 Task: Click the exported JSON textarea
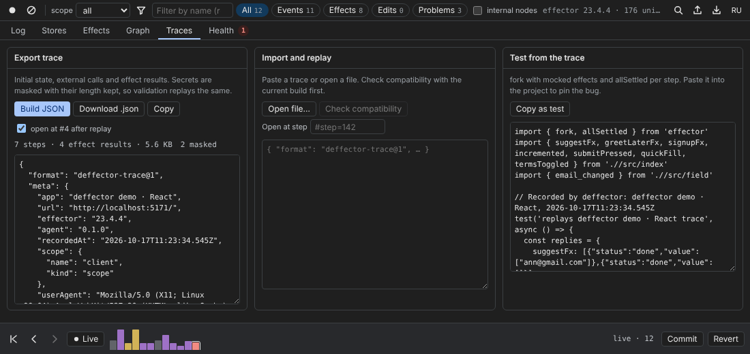tap(127, 229)
